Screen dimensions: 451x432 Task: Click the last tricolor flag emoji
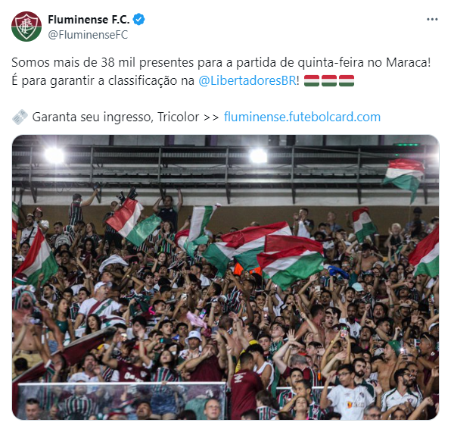(x=347, y=80)
